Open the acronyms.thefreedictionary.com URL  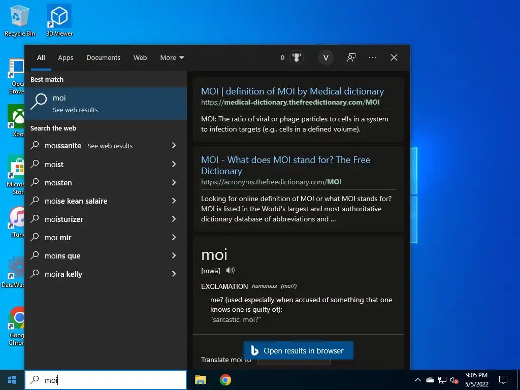tap(271, 182)
